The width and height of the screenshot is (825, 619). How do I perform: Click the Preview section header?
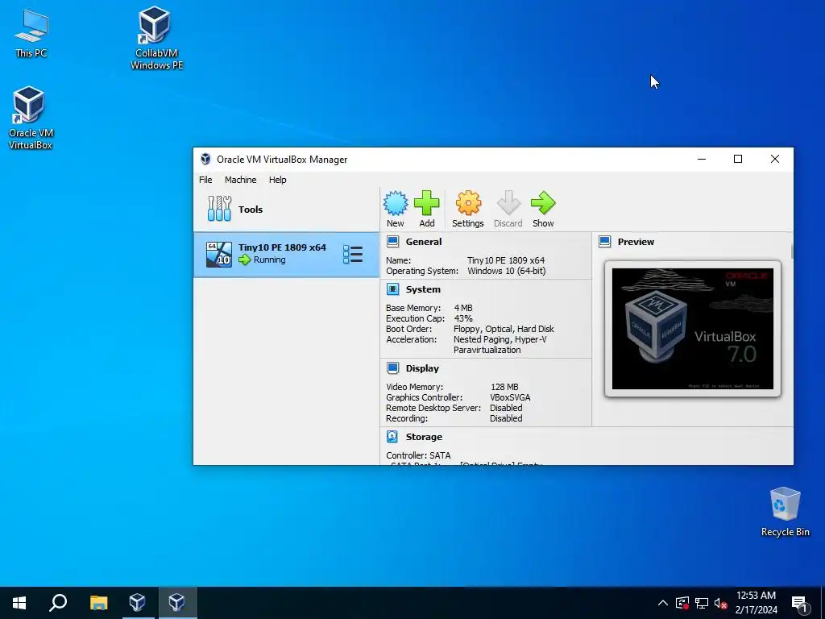pyautogui.click(x=636, y=242)
